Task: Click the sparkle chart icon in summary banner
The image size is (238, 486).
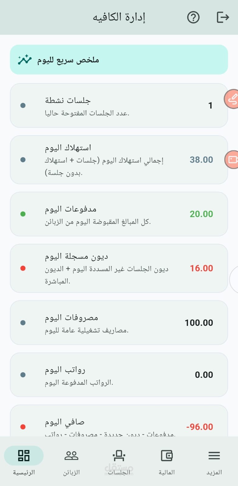Action: pyautogui.click(x=25, y=60)
